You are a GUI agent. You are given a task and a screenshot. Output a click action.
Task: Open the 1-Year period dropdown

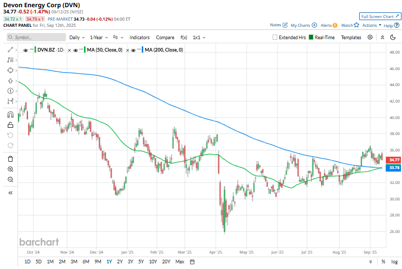[99, 38]
